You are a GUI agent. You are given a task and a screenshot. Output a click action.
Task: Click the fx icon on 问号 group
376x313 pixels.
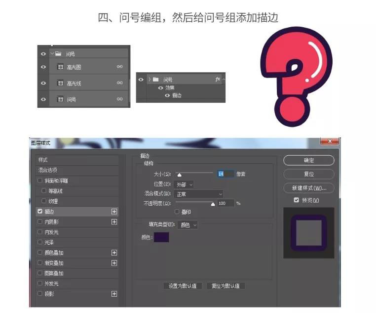click(x=218, y=79)
